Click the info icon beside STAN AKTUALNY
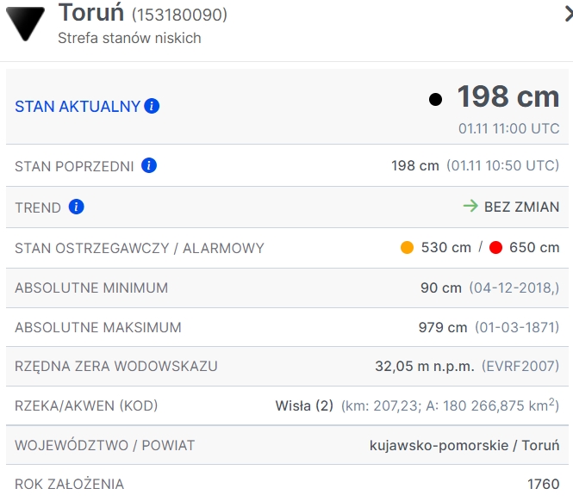The width and height of the screenshot is (573, 501). pos(152,106)
